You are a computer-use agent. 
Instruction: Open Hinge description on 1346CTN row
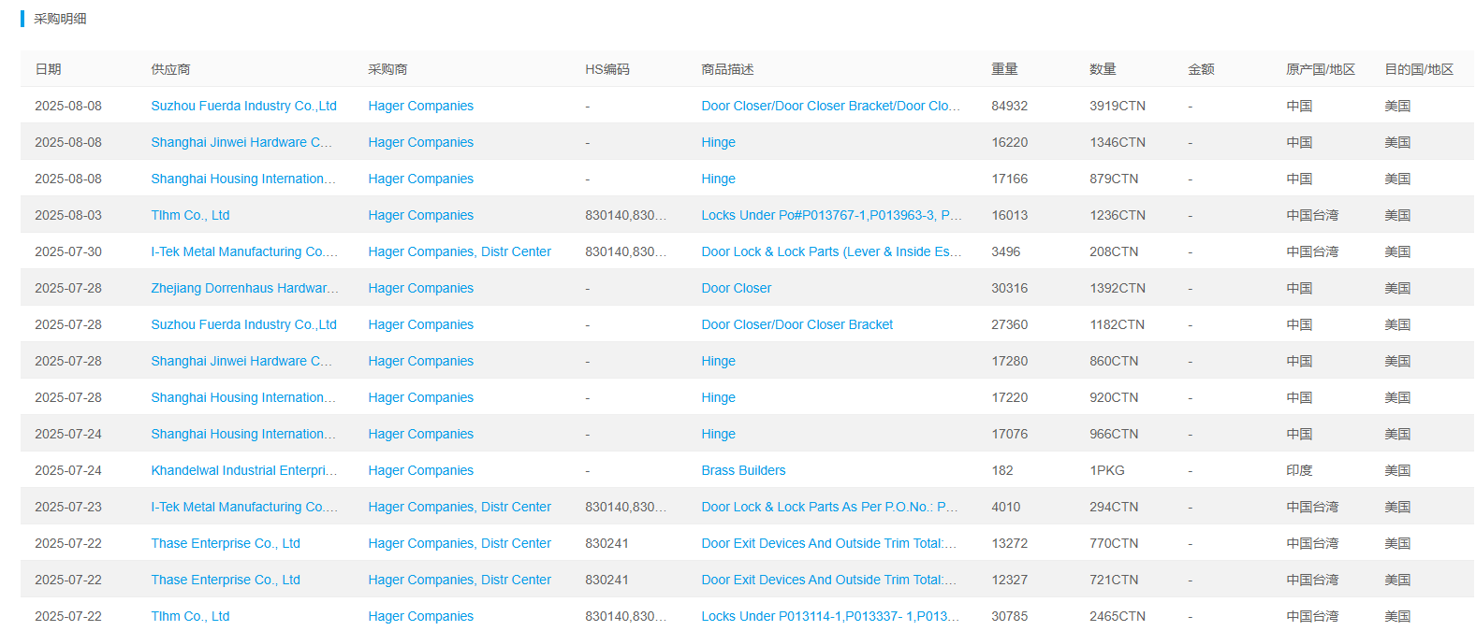pyautogui.click(x=718, y=142)
